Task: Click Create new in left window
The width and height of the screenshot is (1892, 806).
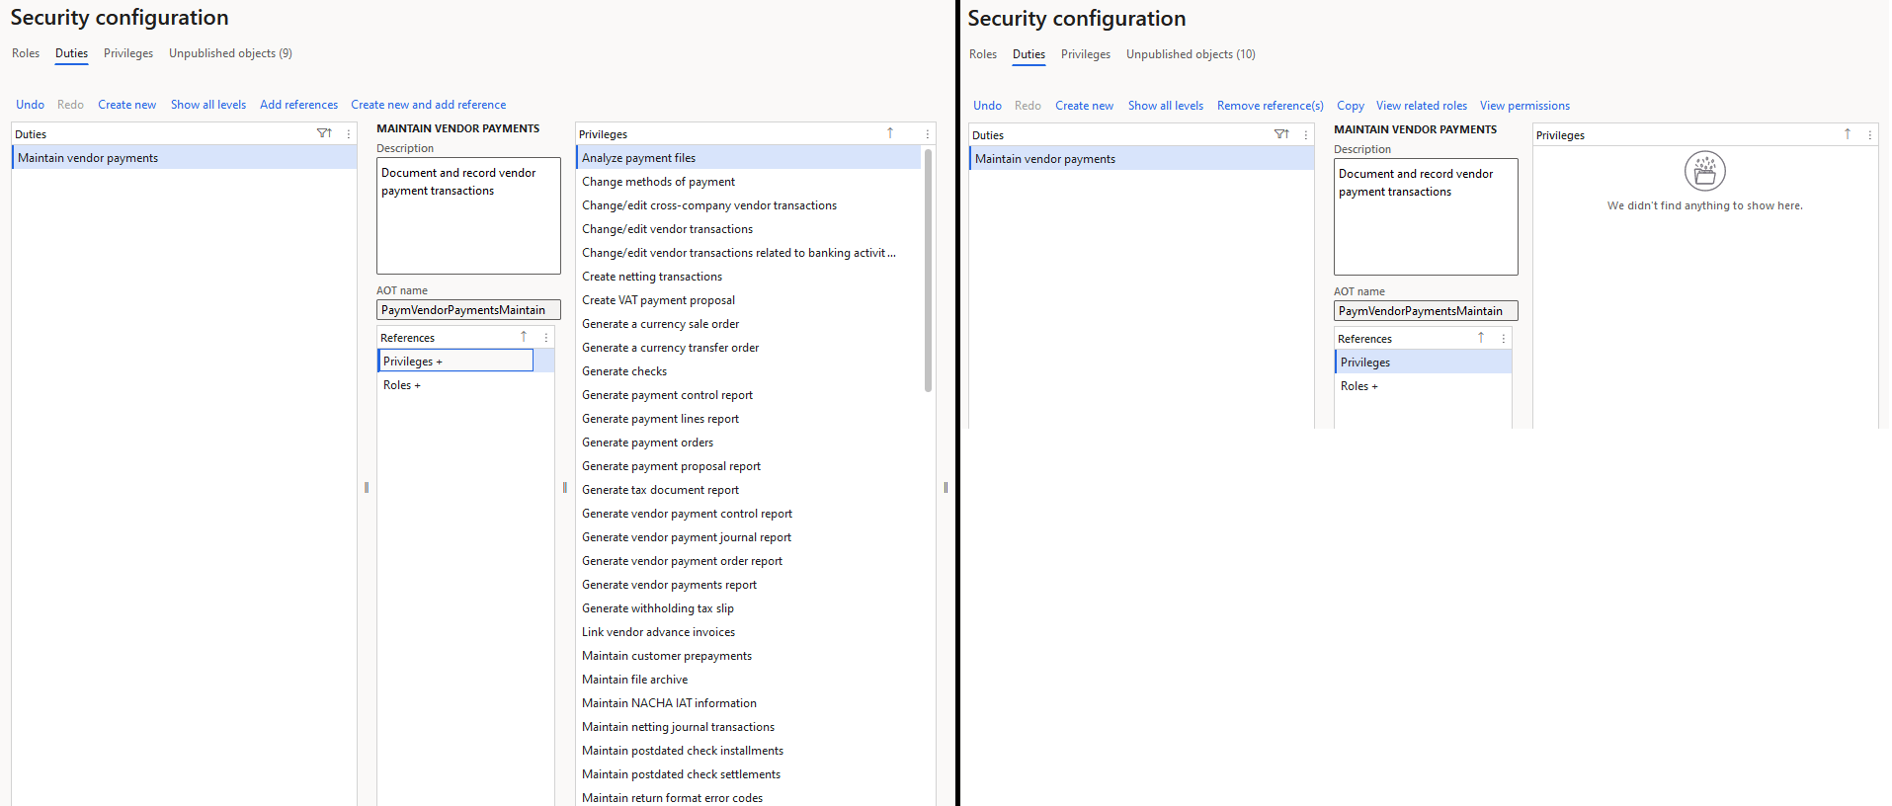Action: (x=126, y=105)
